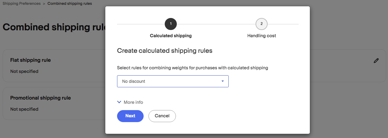The image size is (388, 138).
Task: Cancel the calculated shipping dialog
Action: click(162, 116)
